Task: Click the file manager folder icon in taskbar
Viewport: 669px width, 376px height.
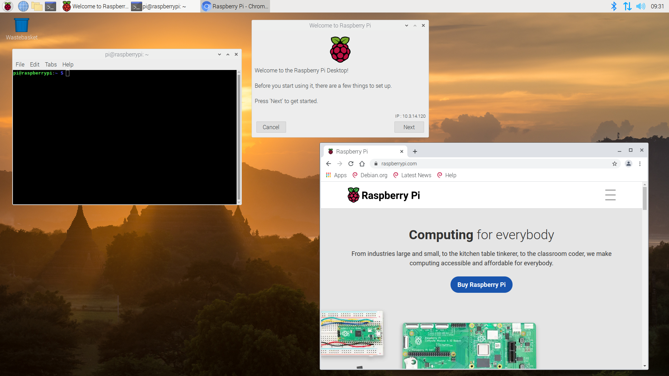Action: click(x=37, y=6)
